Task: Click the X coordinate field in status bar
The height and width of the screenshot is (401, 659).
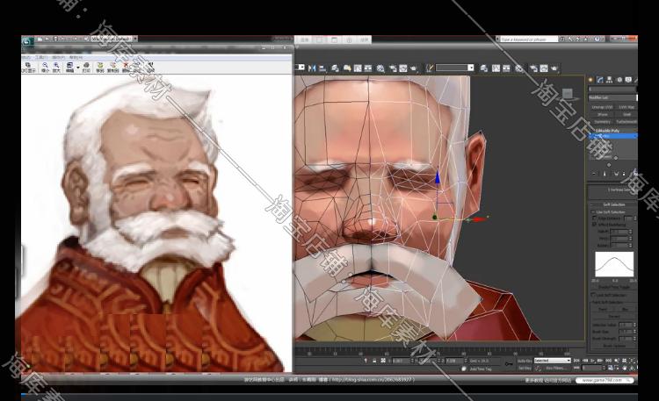Action: pyautogui.click(x=402, y=361)
